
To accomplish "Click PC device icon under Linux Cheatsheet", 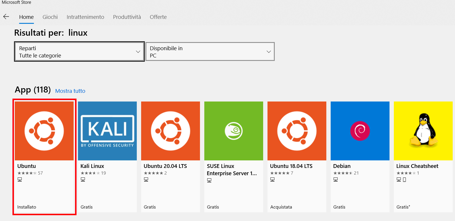I will click(399, 180).
